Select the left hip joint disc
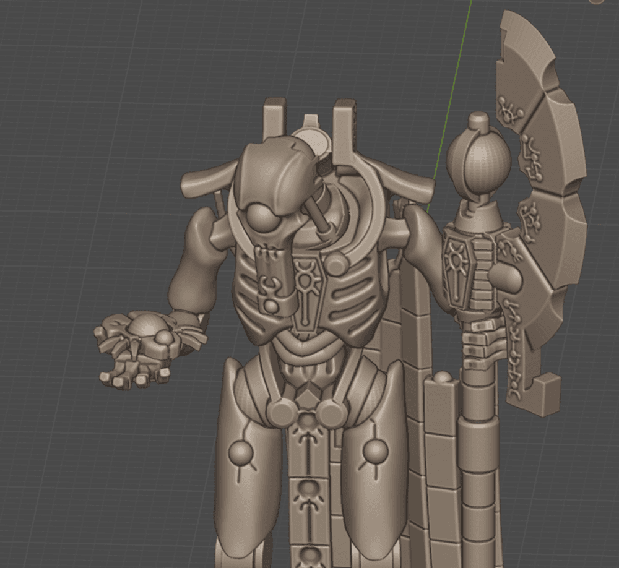 280,411
